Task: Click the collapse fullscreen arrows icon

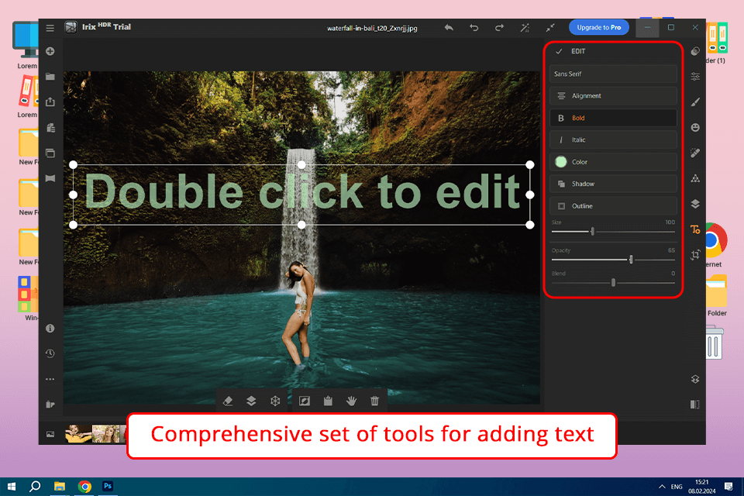Action: coord(550,28)
